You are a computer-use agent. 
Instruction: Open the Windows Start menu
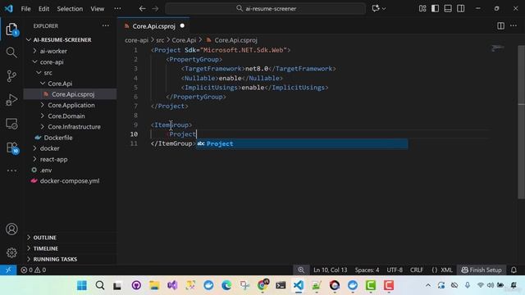(82, 285)
